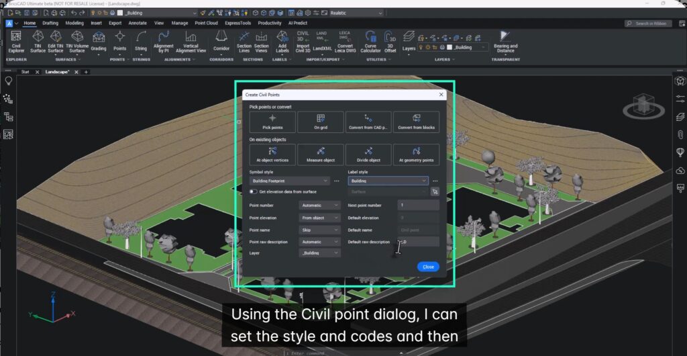Open Label style more options ellipsis
This screenshot has height=356, width=687.
point(435,181)
